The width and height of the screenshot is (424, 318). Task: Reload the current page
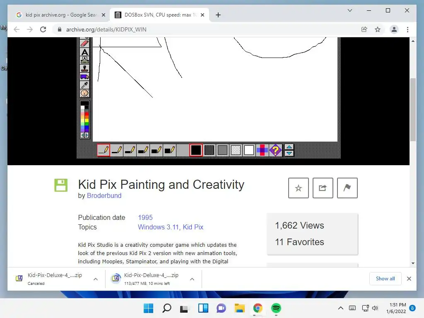[x=43, y=29]
